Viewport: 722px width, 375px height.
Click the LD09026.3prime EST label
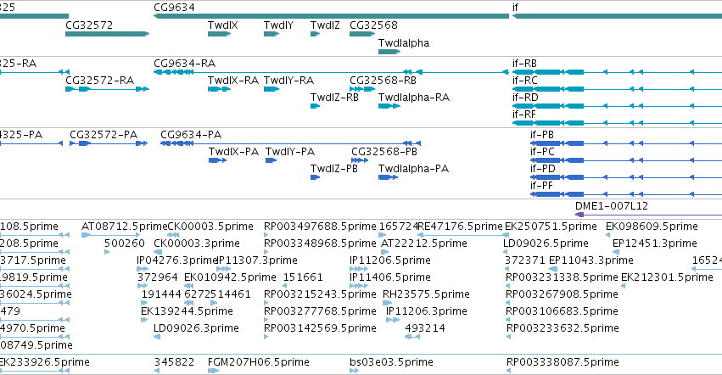pos(196,328)
